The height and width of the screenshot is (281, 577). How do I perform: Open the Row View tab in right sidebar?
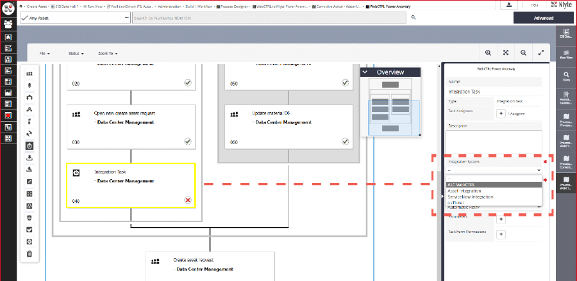coord(566,54)
